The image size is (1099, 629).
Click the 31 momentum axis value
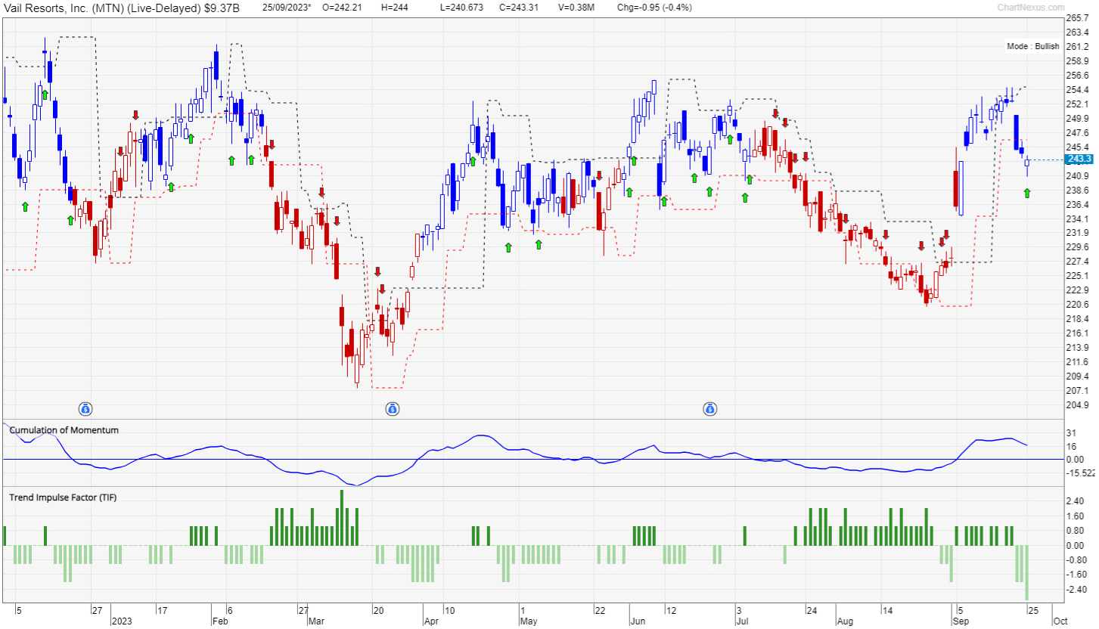click(x=1070, y=432)
